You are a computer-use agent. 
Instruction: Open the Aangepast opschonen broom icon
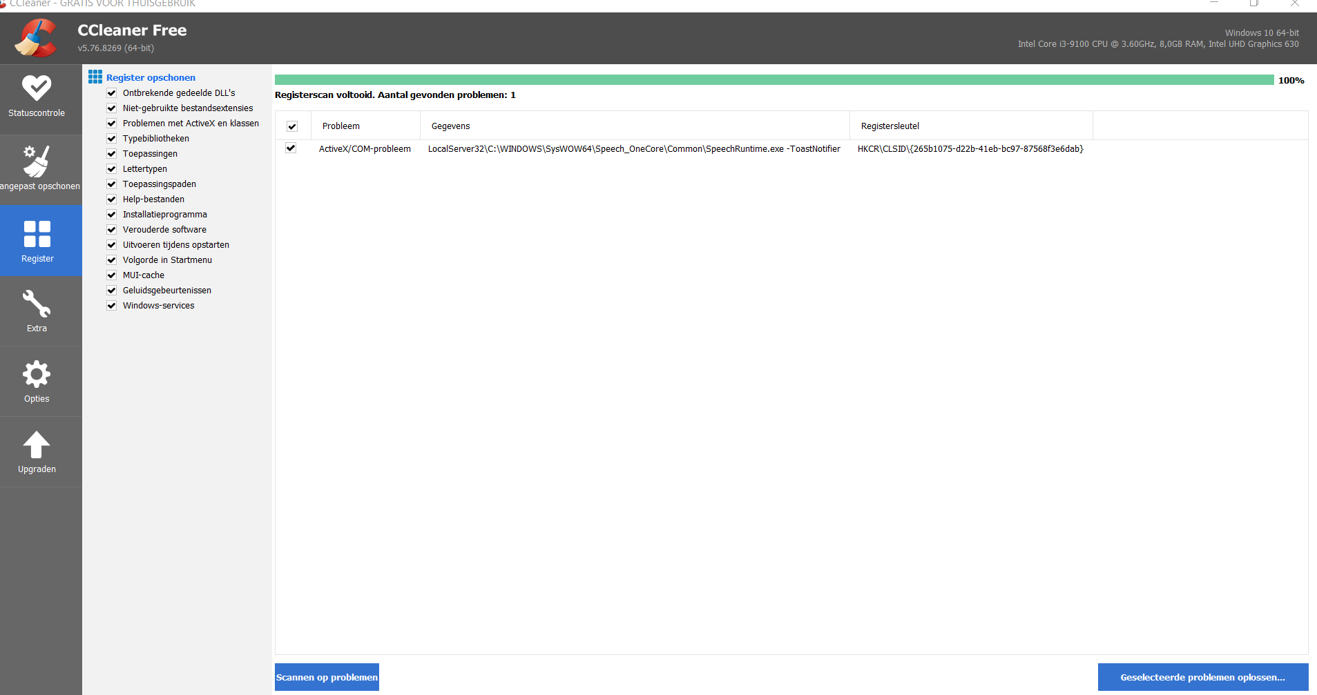(x=37, y=160)
